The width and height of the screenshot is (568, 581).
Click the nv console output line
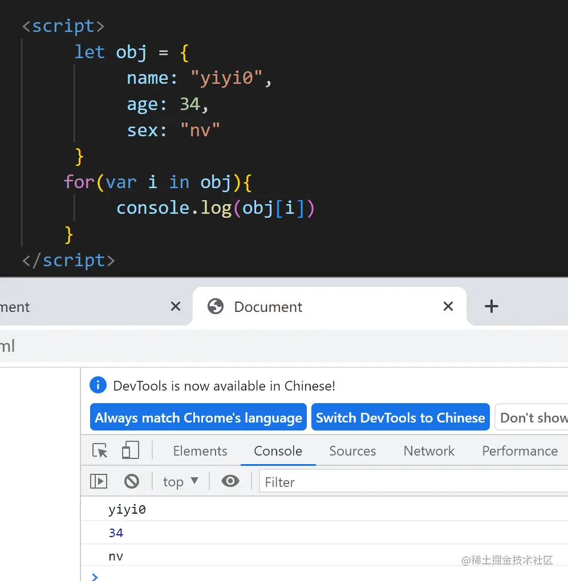click(116, 556)
